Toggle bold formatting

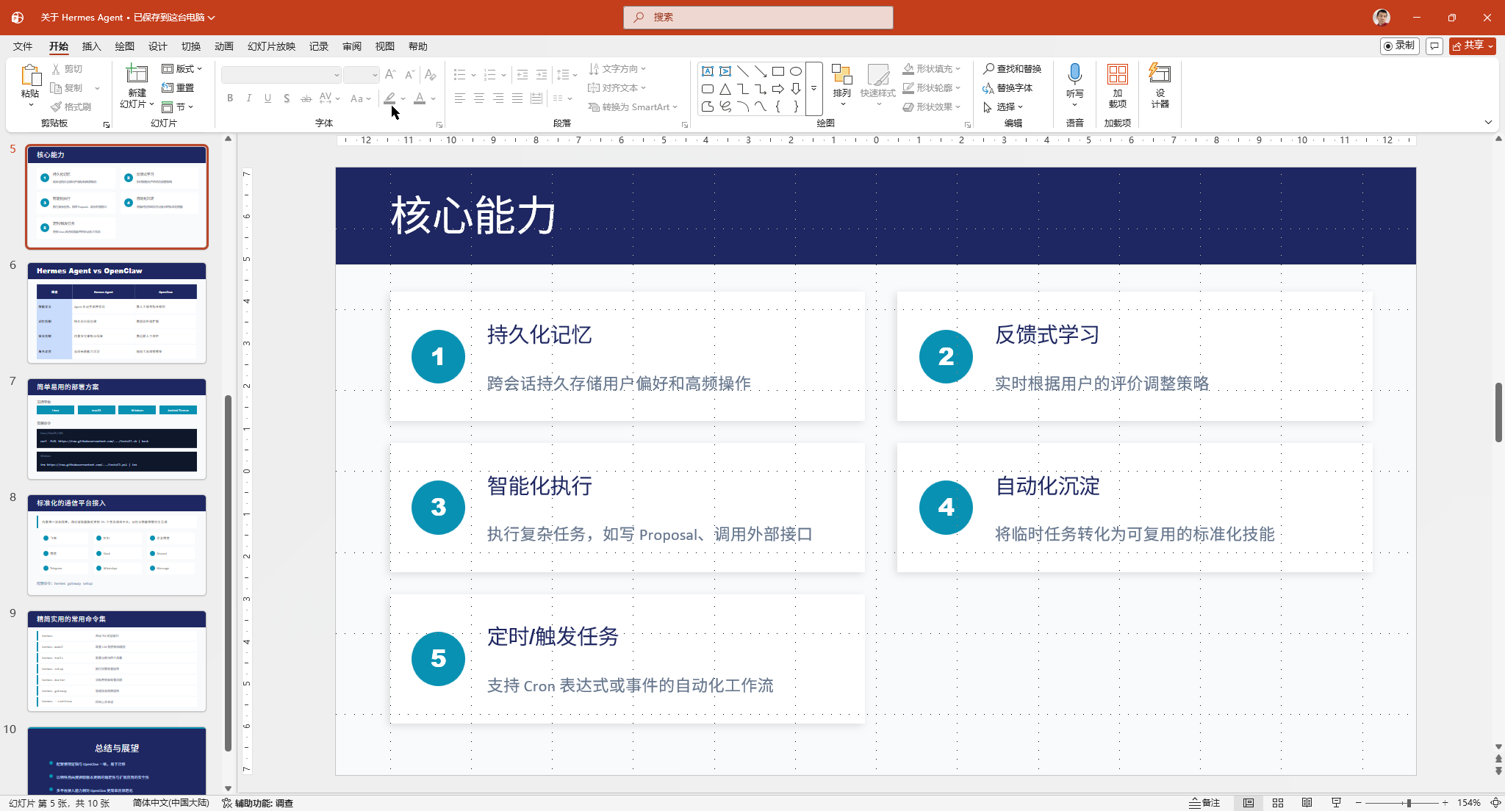[230, 98]
